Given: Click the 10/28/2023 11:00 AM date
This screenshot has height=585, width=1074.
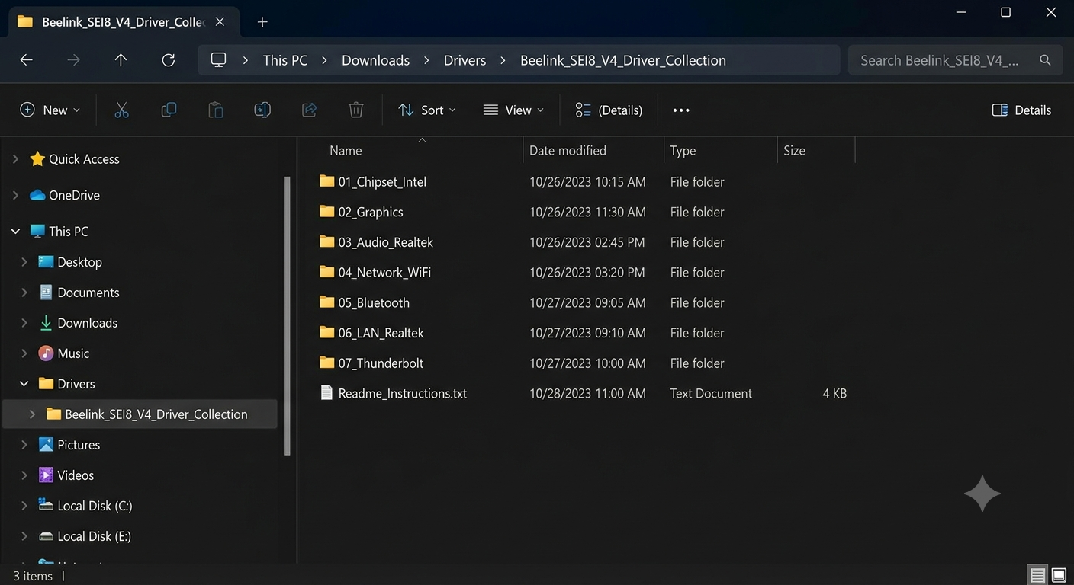Looking at the screenshot, I should (587, 394).
